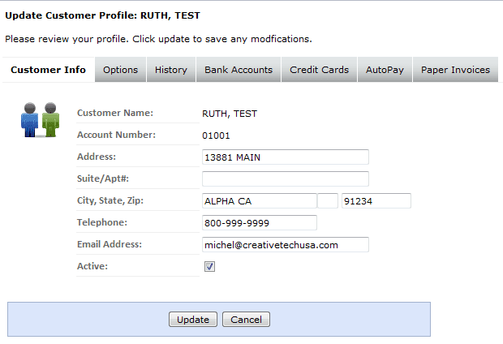Select the Customer Info tab
This screenshot has width=503, height=344.
48,70
